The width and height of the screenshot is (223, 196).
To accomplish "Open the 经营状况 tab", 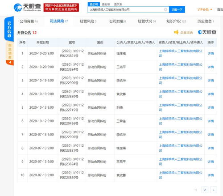I will [x=147, y=21].
